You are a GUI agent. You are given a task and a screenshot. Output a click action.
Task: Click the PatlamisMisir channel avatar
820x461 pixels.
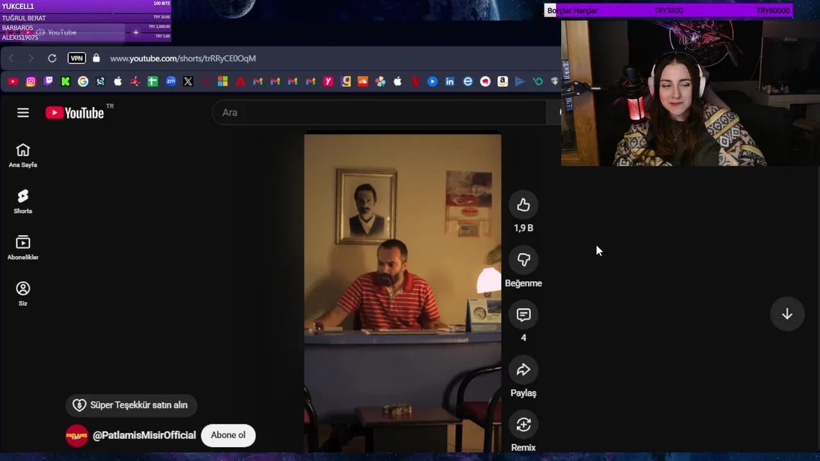point(77,435)
